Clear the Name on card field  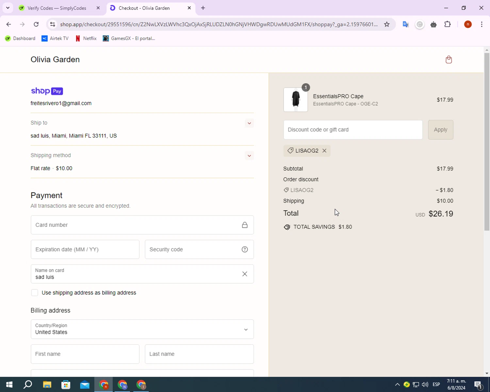coord(245,274)
